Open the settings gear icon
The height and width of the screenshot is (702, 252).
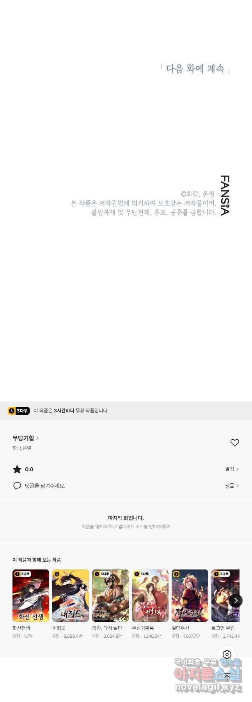(x=227, y=654)
